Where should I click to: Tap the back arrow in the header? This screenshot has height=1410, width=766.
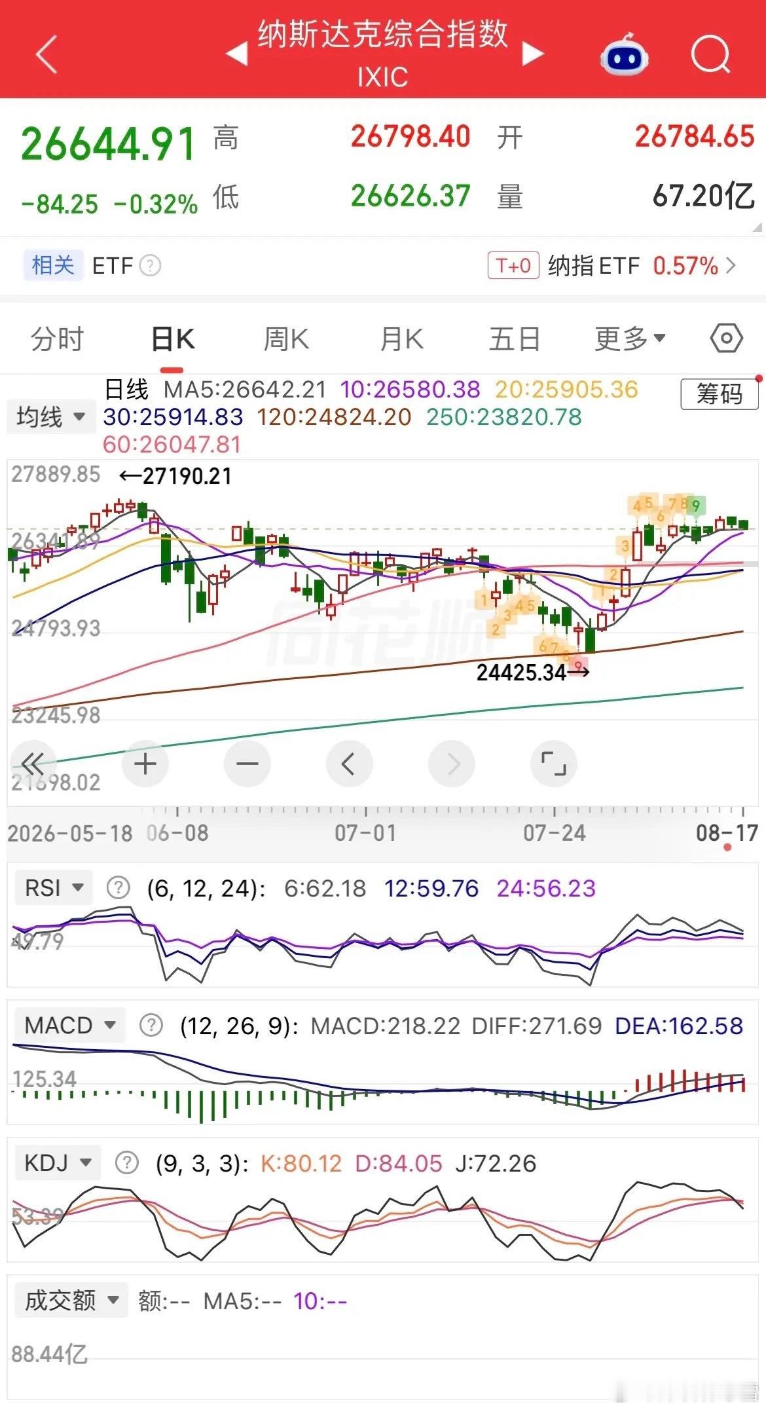point(47,54)
